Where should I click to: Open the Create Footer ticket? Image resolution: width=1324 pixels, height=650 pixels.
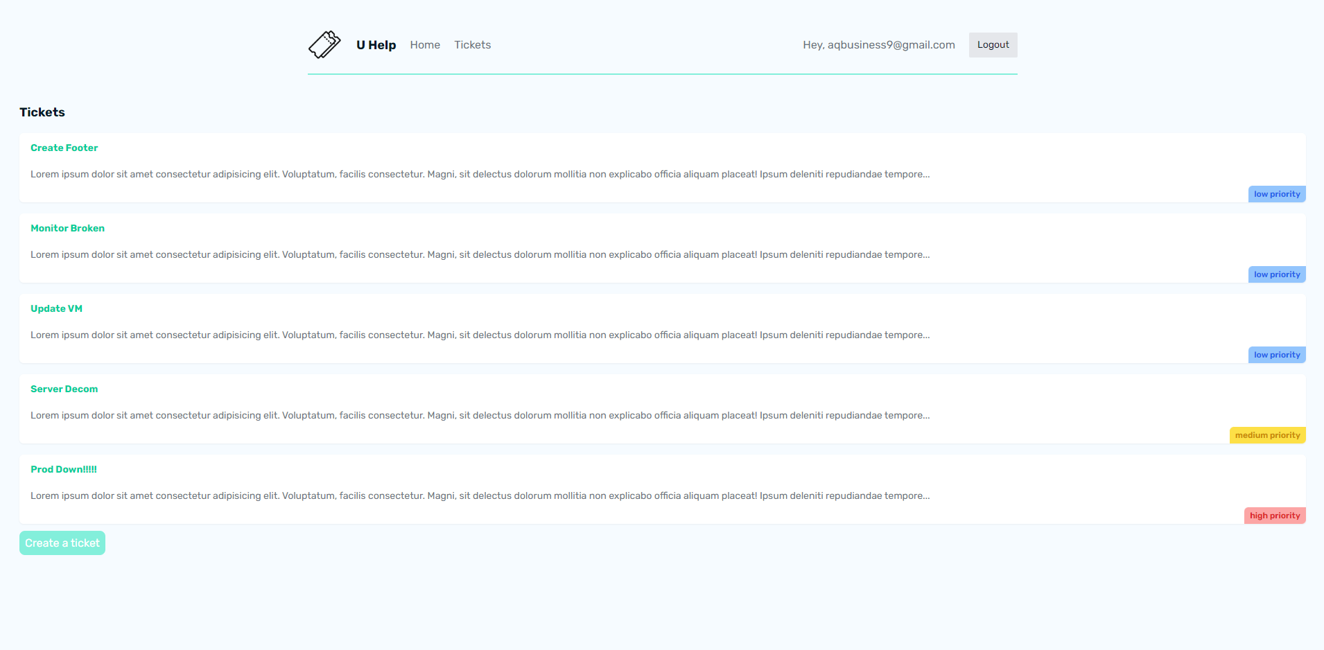tap(64, 148)
